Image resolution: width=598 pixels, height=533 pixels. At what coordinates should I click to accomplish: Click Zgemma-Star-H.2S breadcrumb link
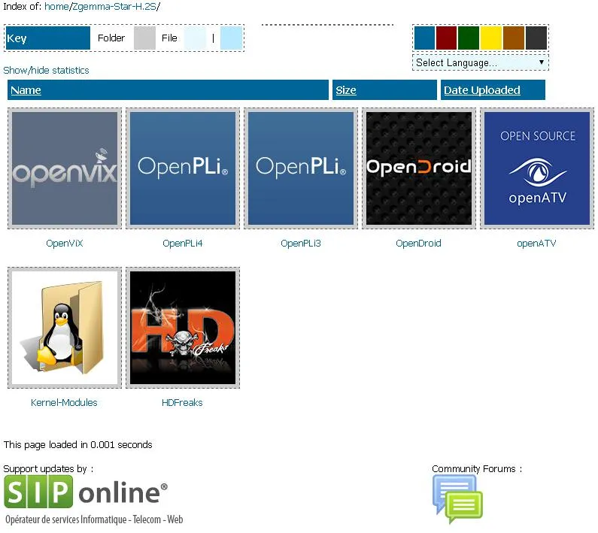pos(114,7)
